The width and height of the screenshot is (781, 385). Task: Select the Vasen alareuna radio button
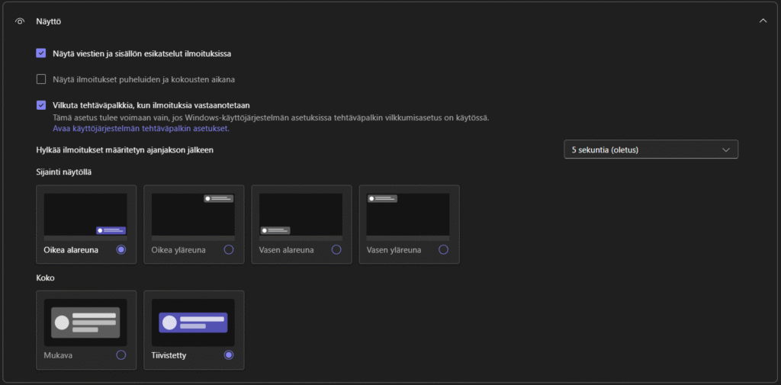tap(336, 249)
